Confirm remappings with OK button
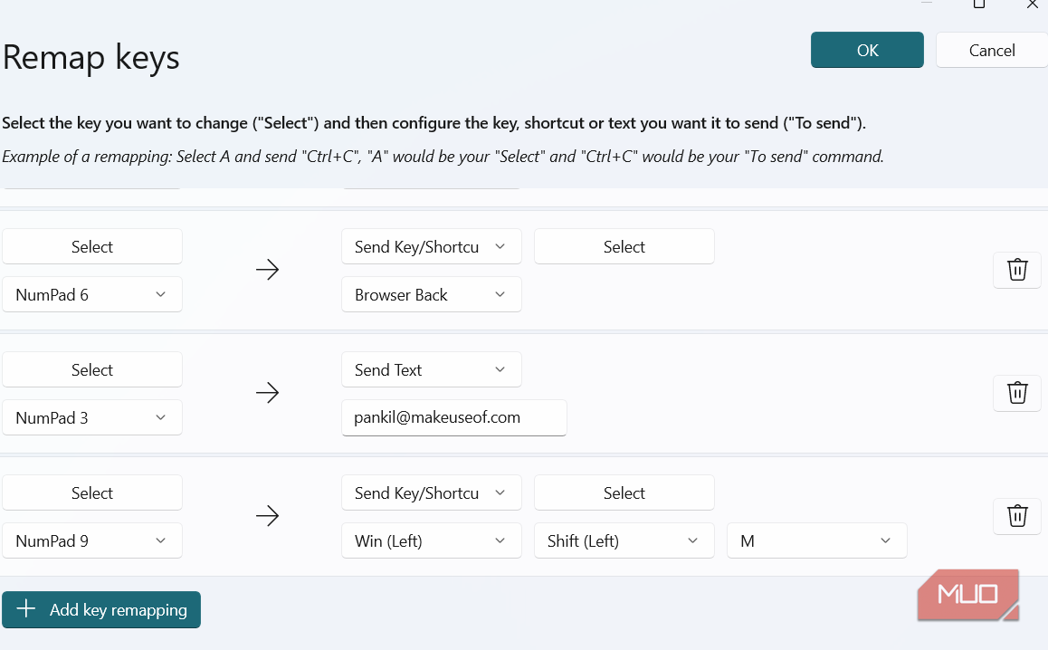Image resolution: width=1048 pixels, height=650 pixels. click(867, 50)
